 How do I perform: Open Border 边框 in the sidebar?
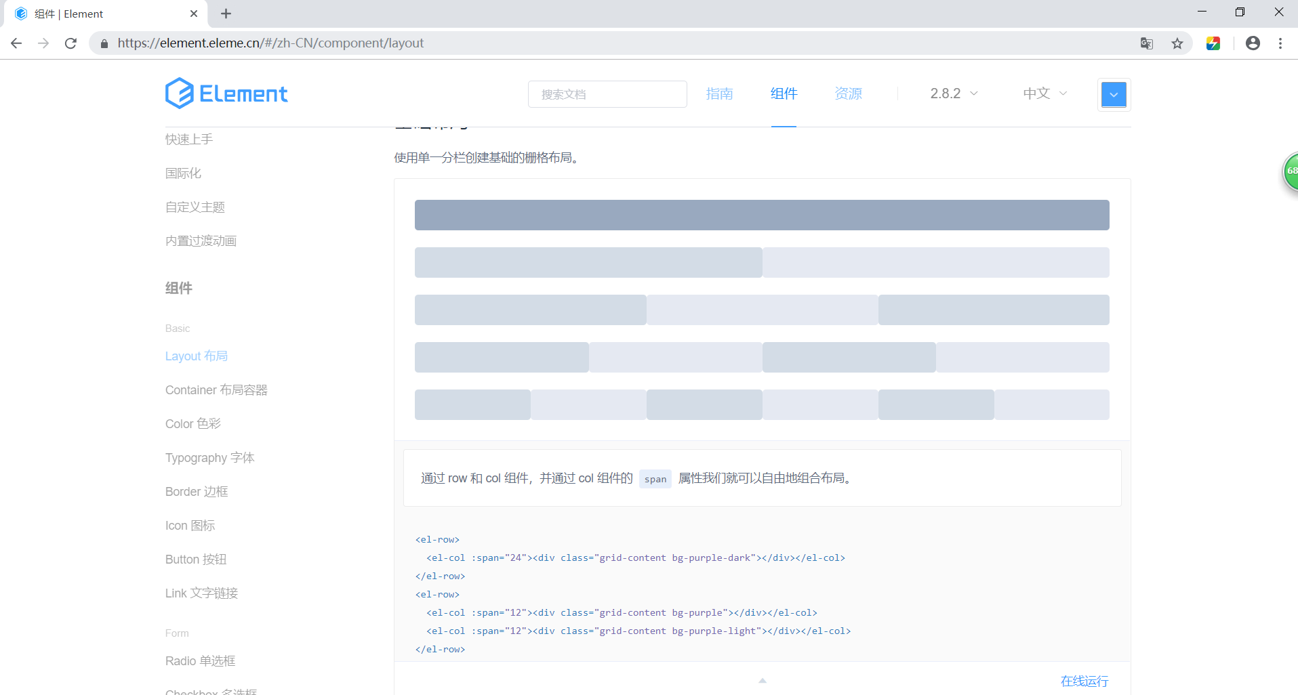point(197,492)
